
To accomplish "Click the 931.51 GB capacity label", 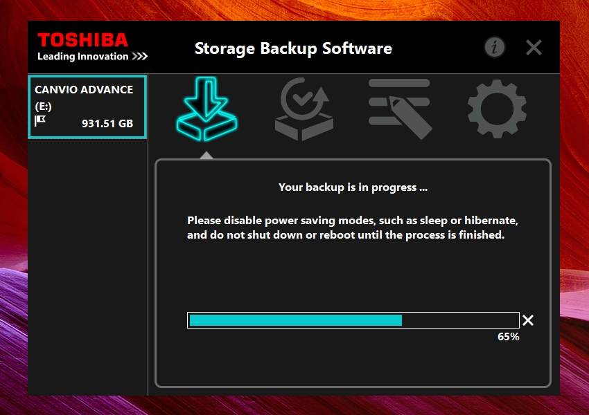I will [107, 124].
